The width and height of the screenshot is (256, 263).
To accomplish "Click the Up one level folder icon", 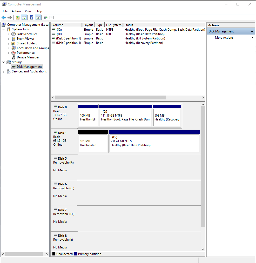I will coord(18,17).
